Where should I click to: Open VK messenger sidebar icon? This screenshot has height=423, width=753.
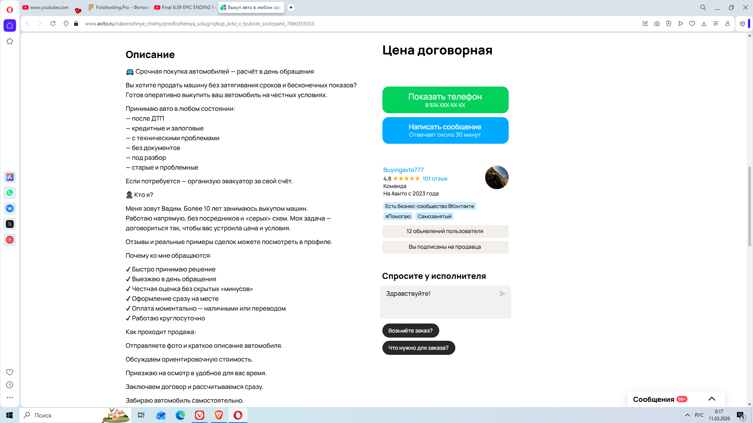(x=10, y=208)
